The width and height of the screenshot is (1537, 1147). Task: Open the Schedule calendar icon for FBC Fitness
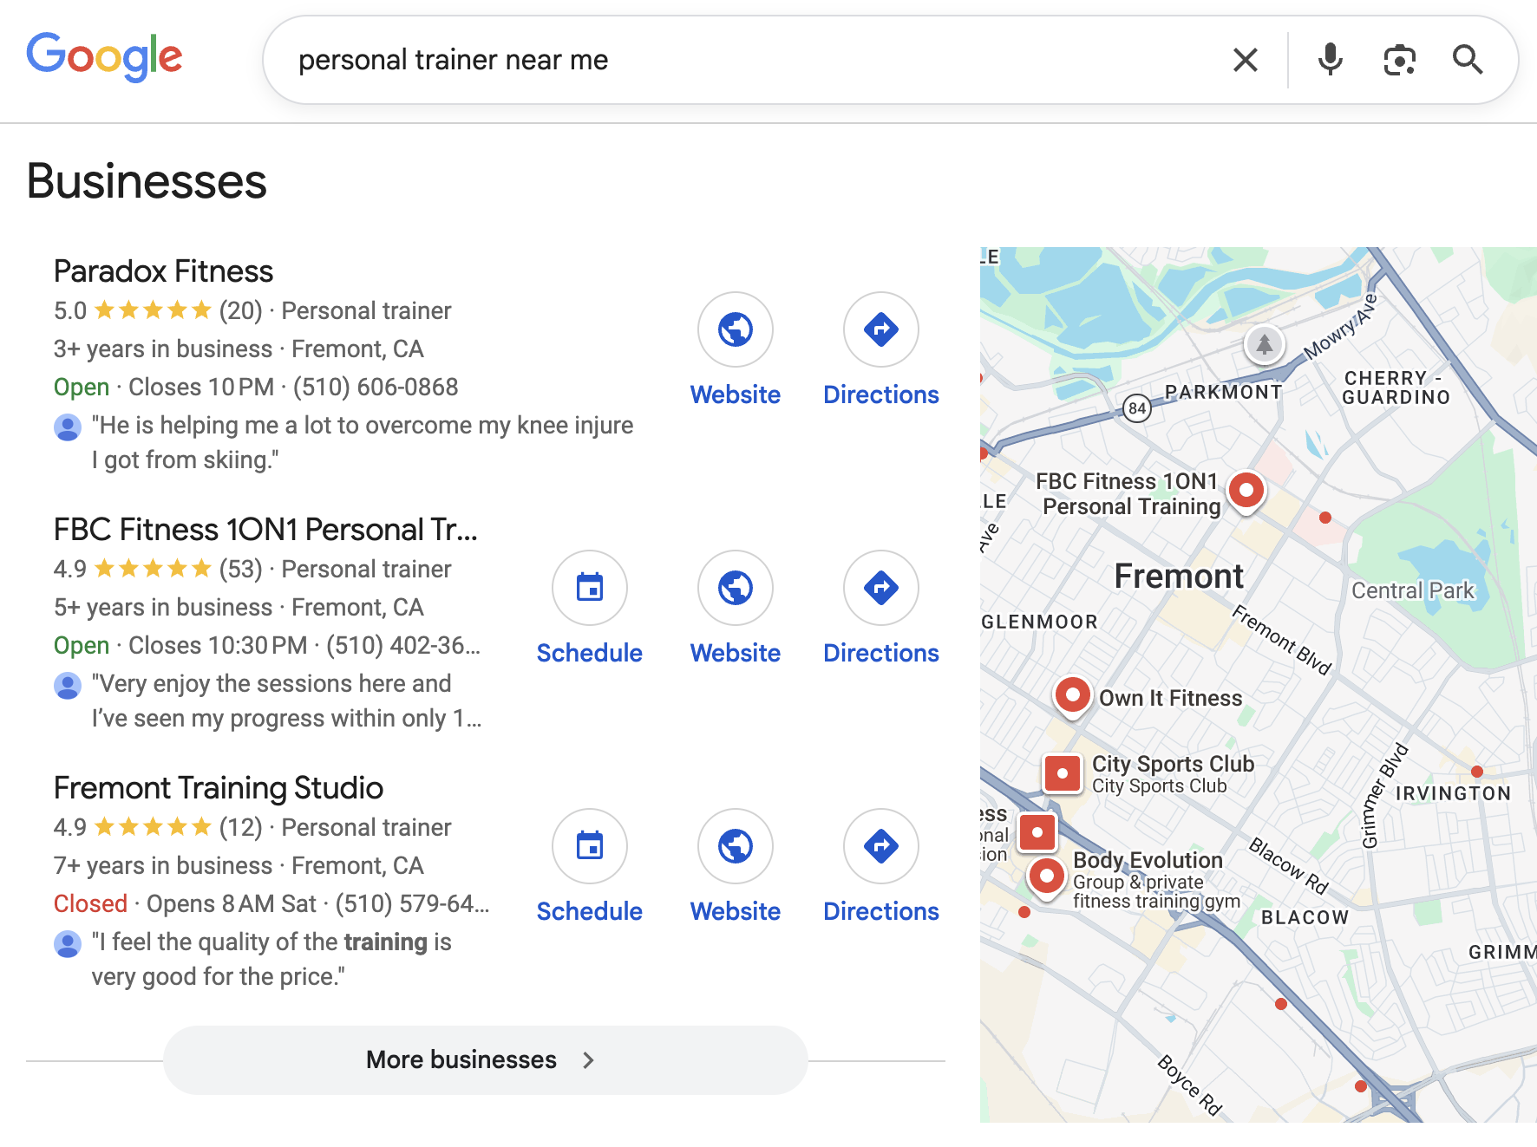tap(589, 587)
